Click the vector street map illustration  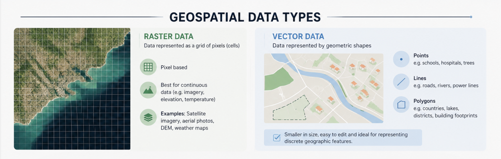pyautogui.click(x=324, y=88)
